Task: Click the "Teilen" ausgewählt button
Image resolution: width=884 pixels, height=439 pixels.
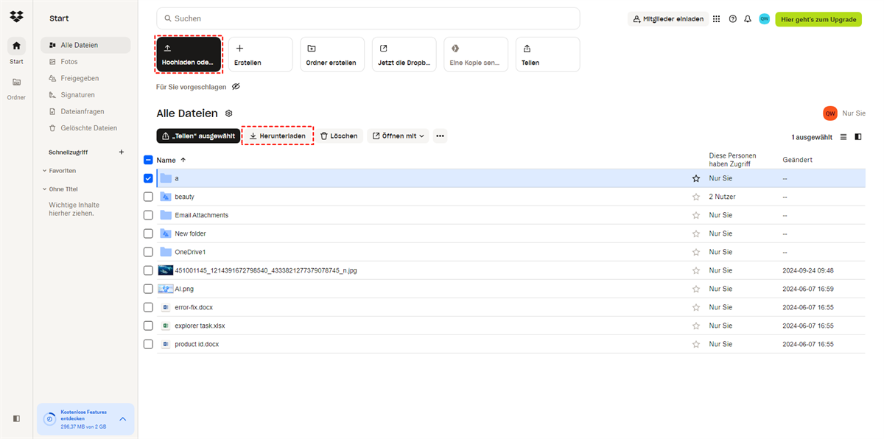Action: (x=198, y=136)
